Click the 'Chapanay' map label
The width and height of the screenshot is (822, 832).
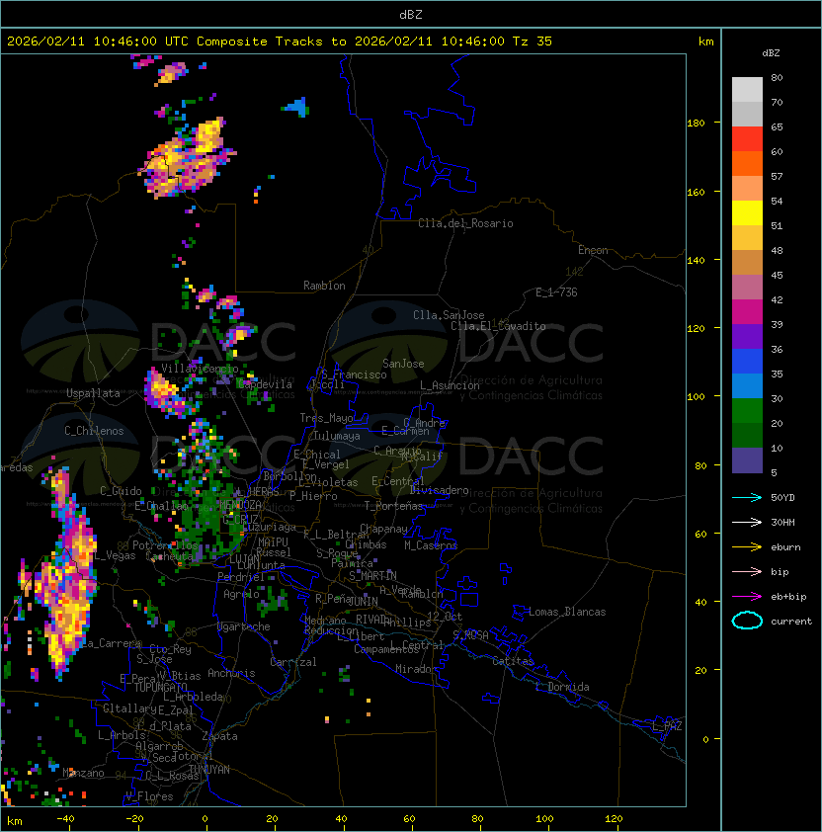(383, 529)
